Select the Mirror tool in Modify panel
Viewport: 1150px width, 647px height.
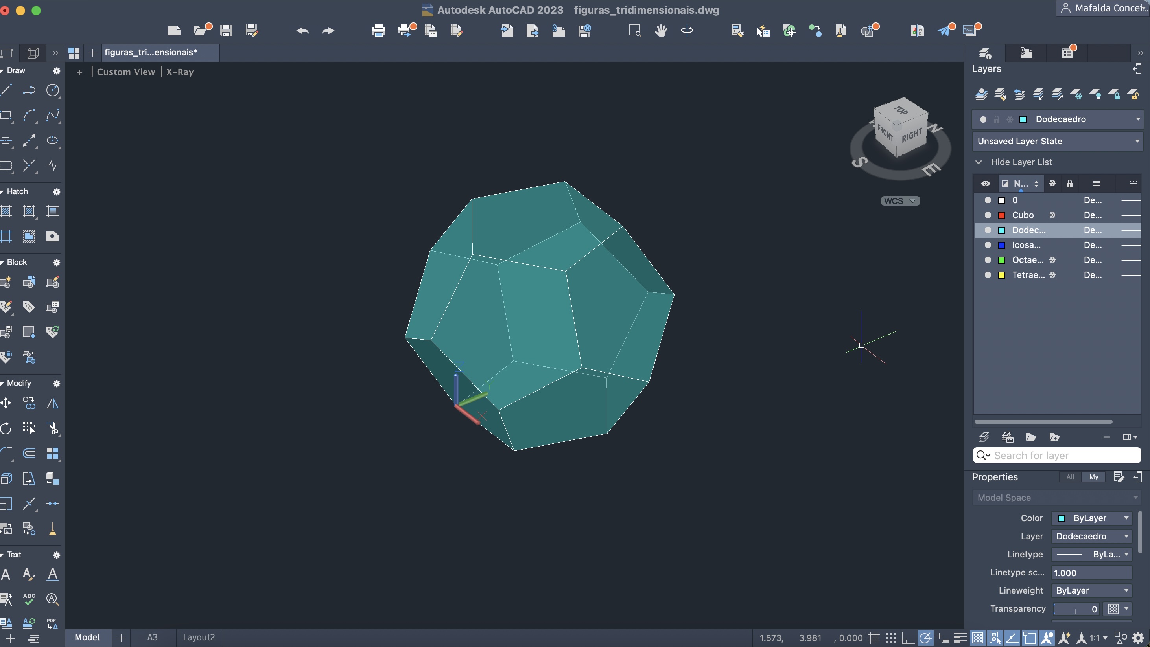53,403
